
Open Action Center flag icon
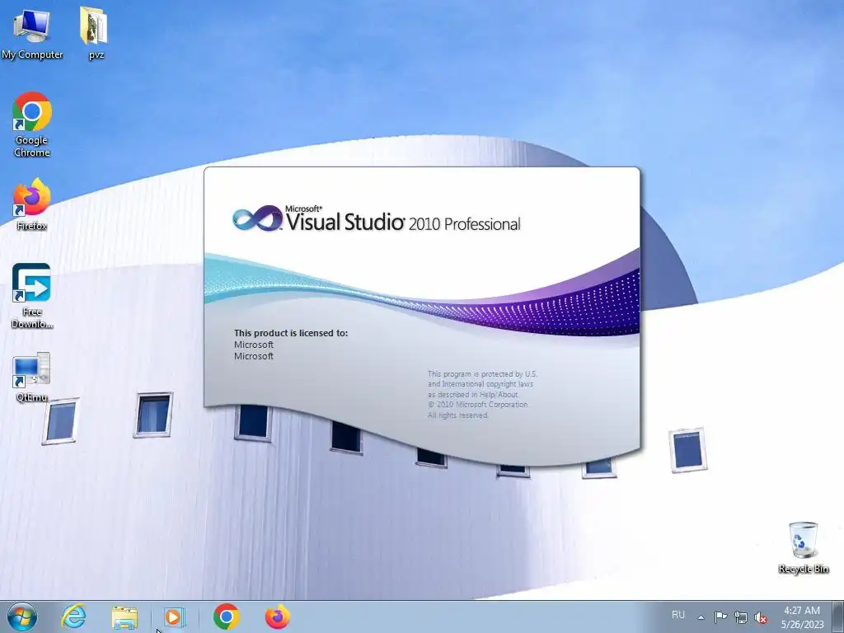(x=720, y=617)
